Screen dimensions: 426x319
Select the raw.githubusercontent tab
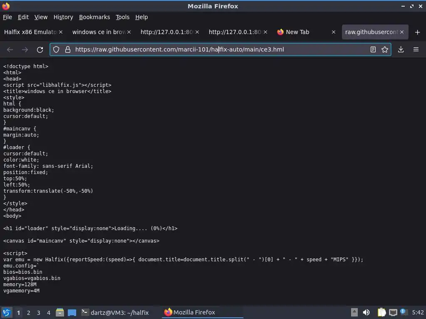(371, 32)
